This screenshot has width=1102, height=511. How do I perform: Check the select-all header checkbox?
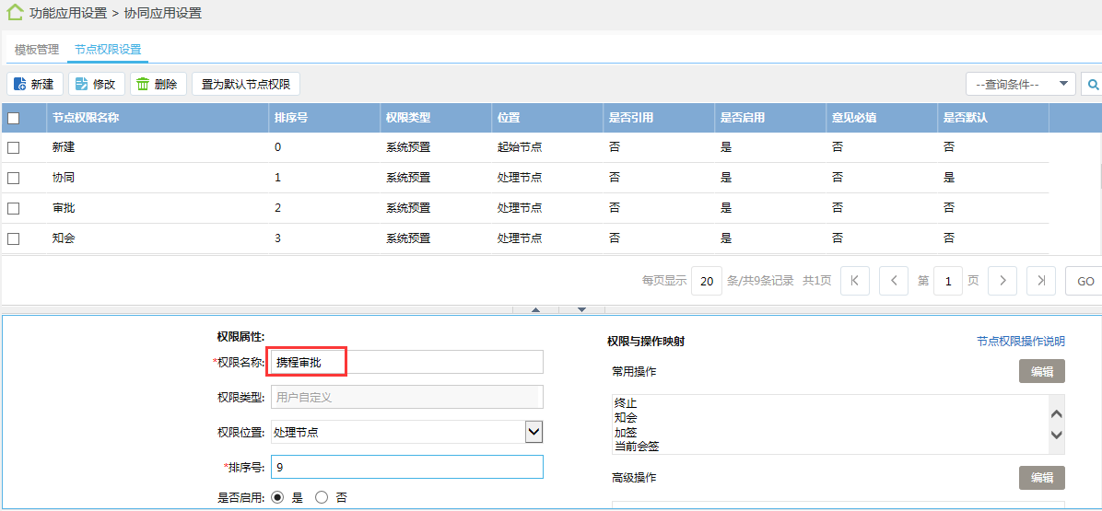(x=14, y=118)
